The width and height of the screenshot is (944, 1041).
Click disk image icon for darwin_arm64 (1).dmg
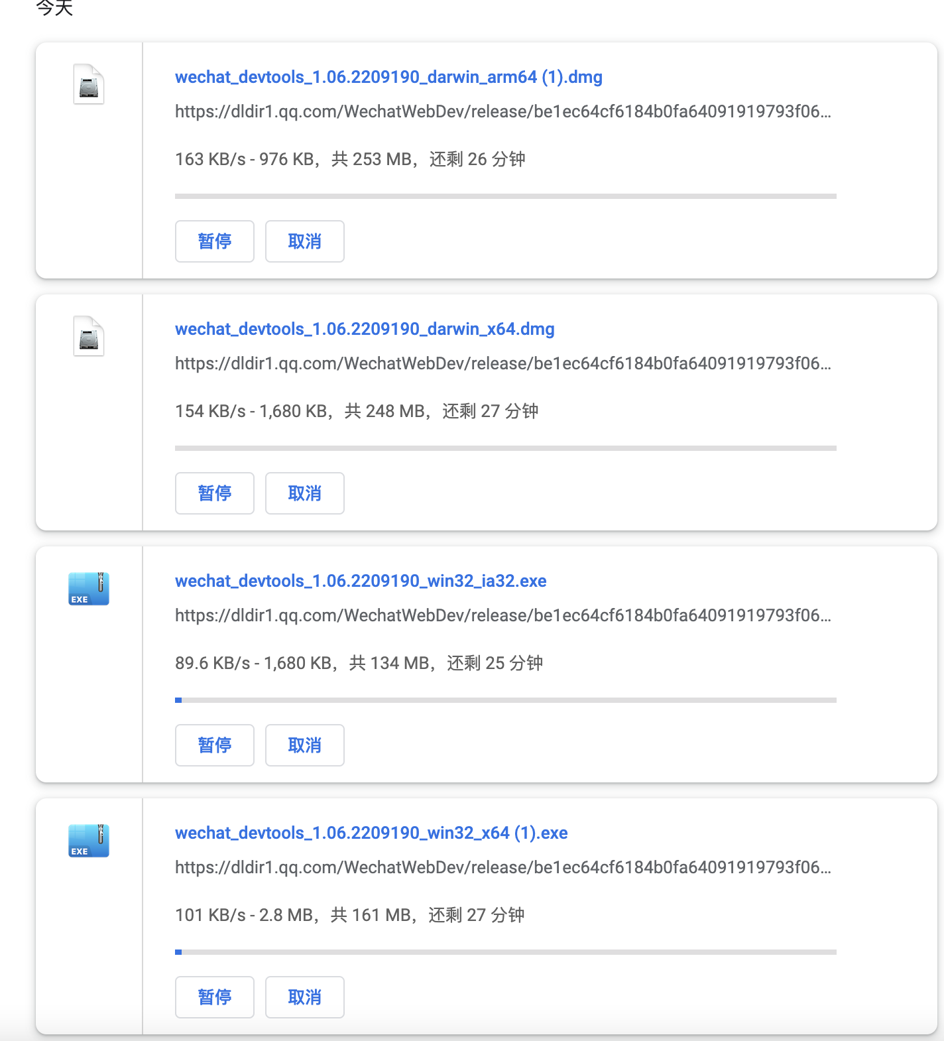click(89, 84)
